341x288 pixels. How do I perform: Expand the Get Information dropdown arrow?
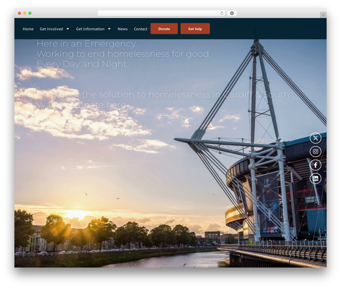(x=109, y=29)
